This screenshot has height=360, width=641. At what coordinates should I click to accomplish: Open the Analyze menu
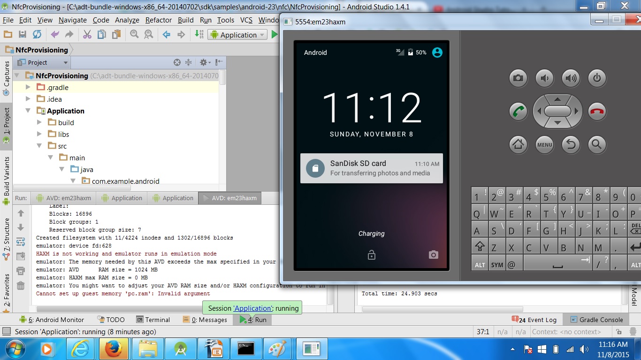point(127,20)
